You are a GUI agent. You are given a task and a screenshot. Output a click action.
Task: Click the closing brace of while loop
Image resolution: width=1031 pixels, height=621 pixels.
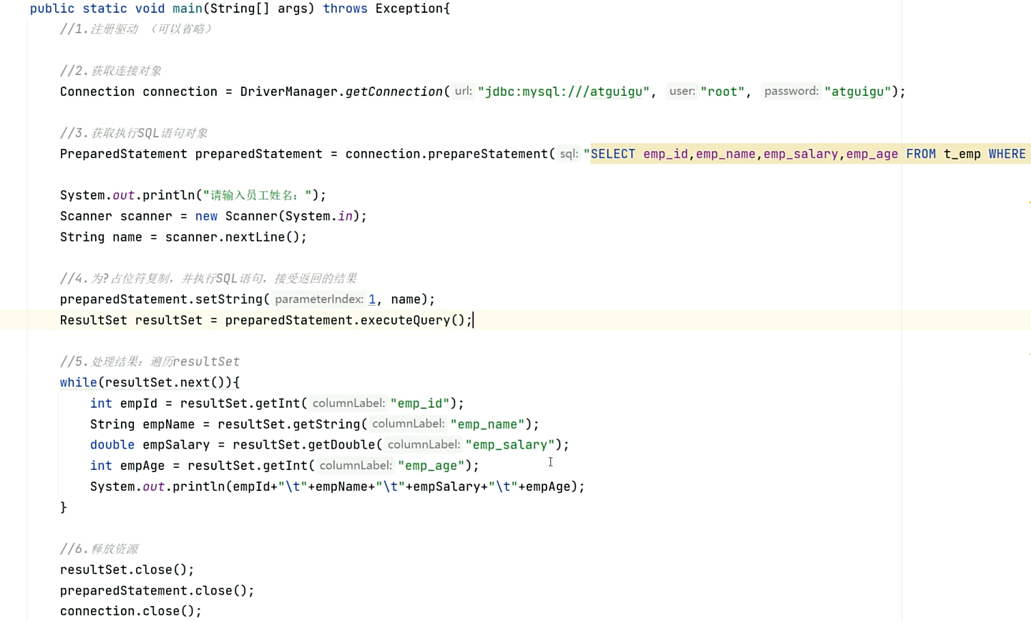tap(64, 507)
